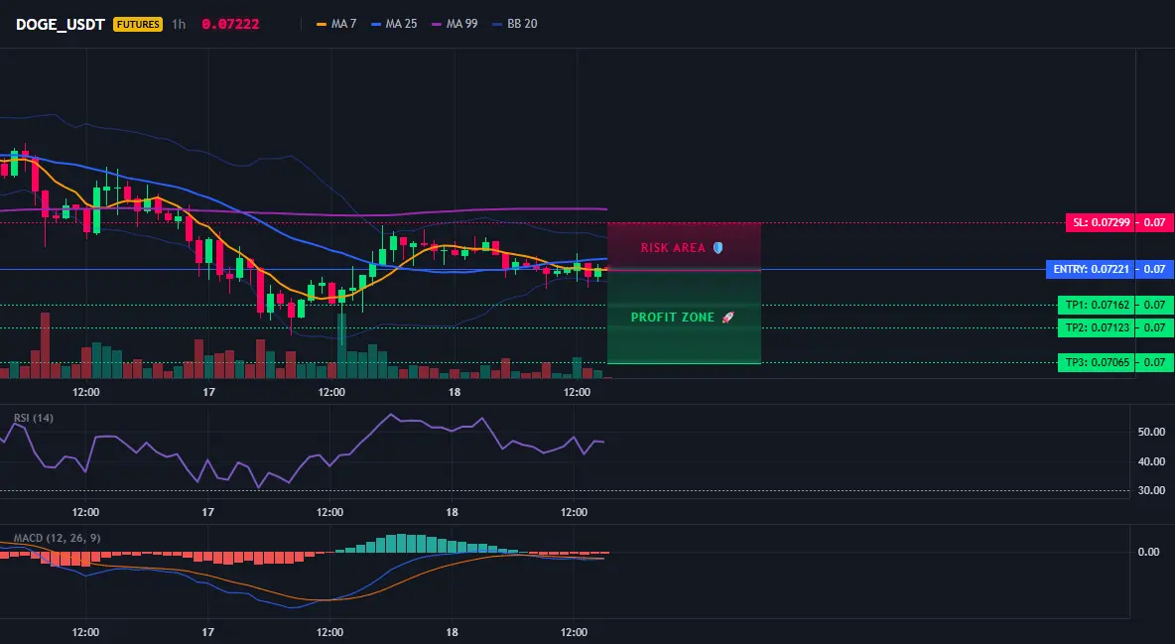
Task: Click the RSI 30.00 axis value
Action: click(x=1151, y=490)
